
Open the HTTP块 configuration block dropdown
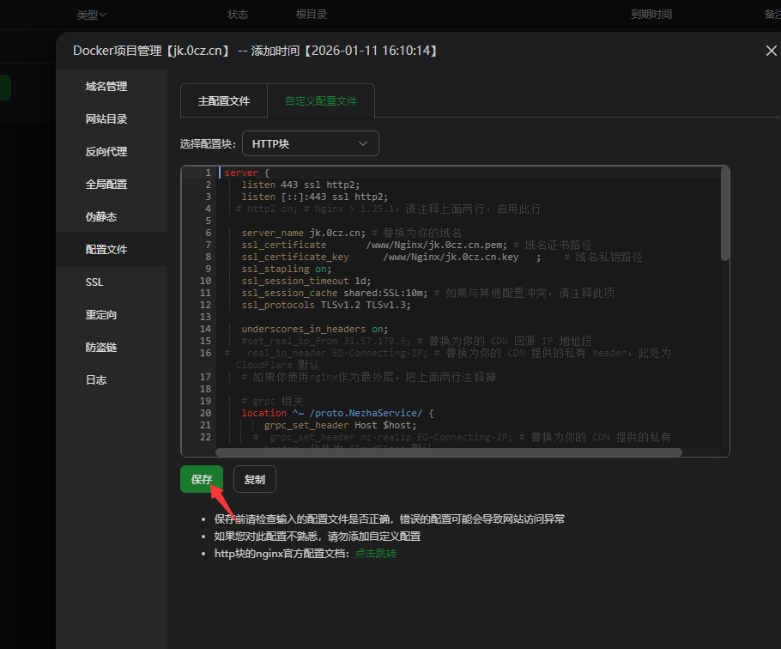[310, 143]
